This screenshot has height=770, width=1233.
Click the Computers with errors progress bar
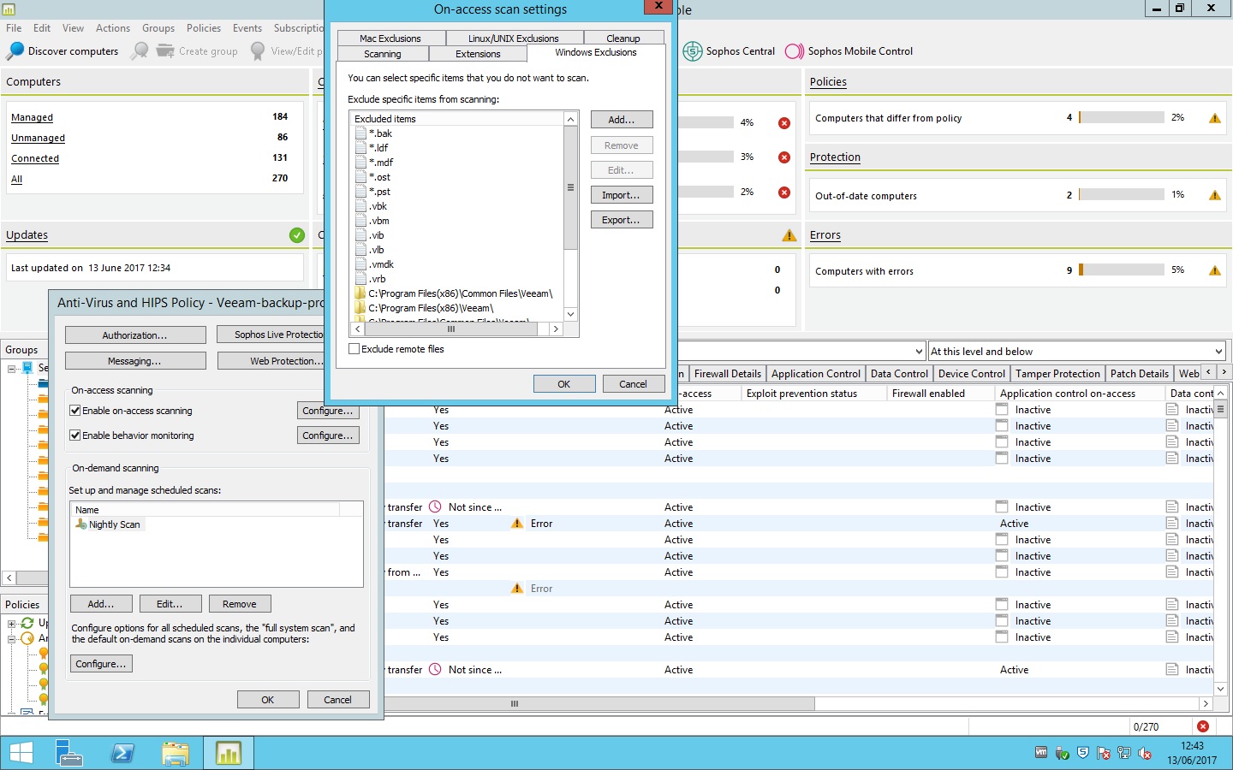point(1122,270)
